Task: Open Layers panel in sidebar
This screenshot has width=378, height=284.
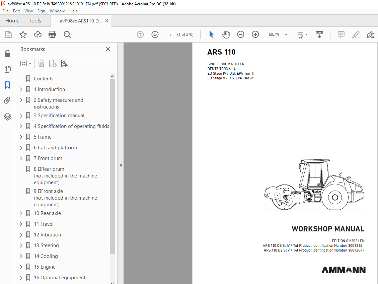Action: point(7,117)
